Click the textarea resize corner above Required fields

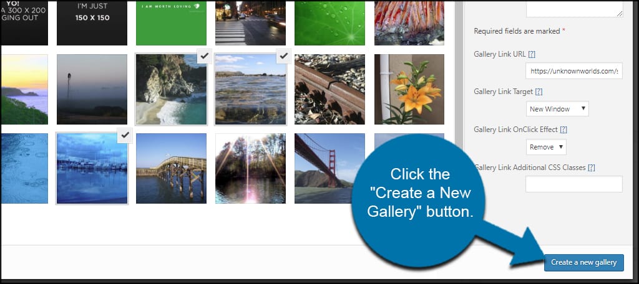click(x=619, y=14)
